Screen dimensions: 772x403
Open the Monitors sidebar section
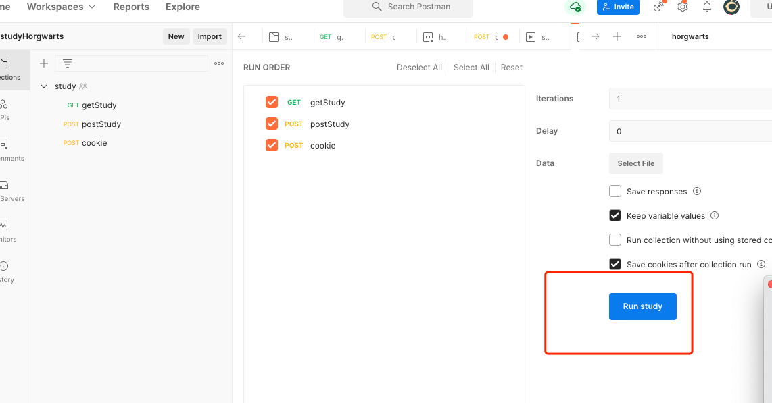9,232
